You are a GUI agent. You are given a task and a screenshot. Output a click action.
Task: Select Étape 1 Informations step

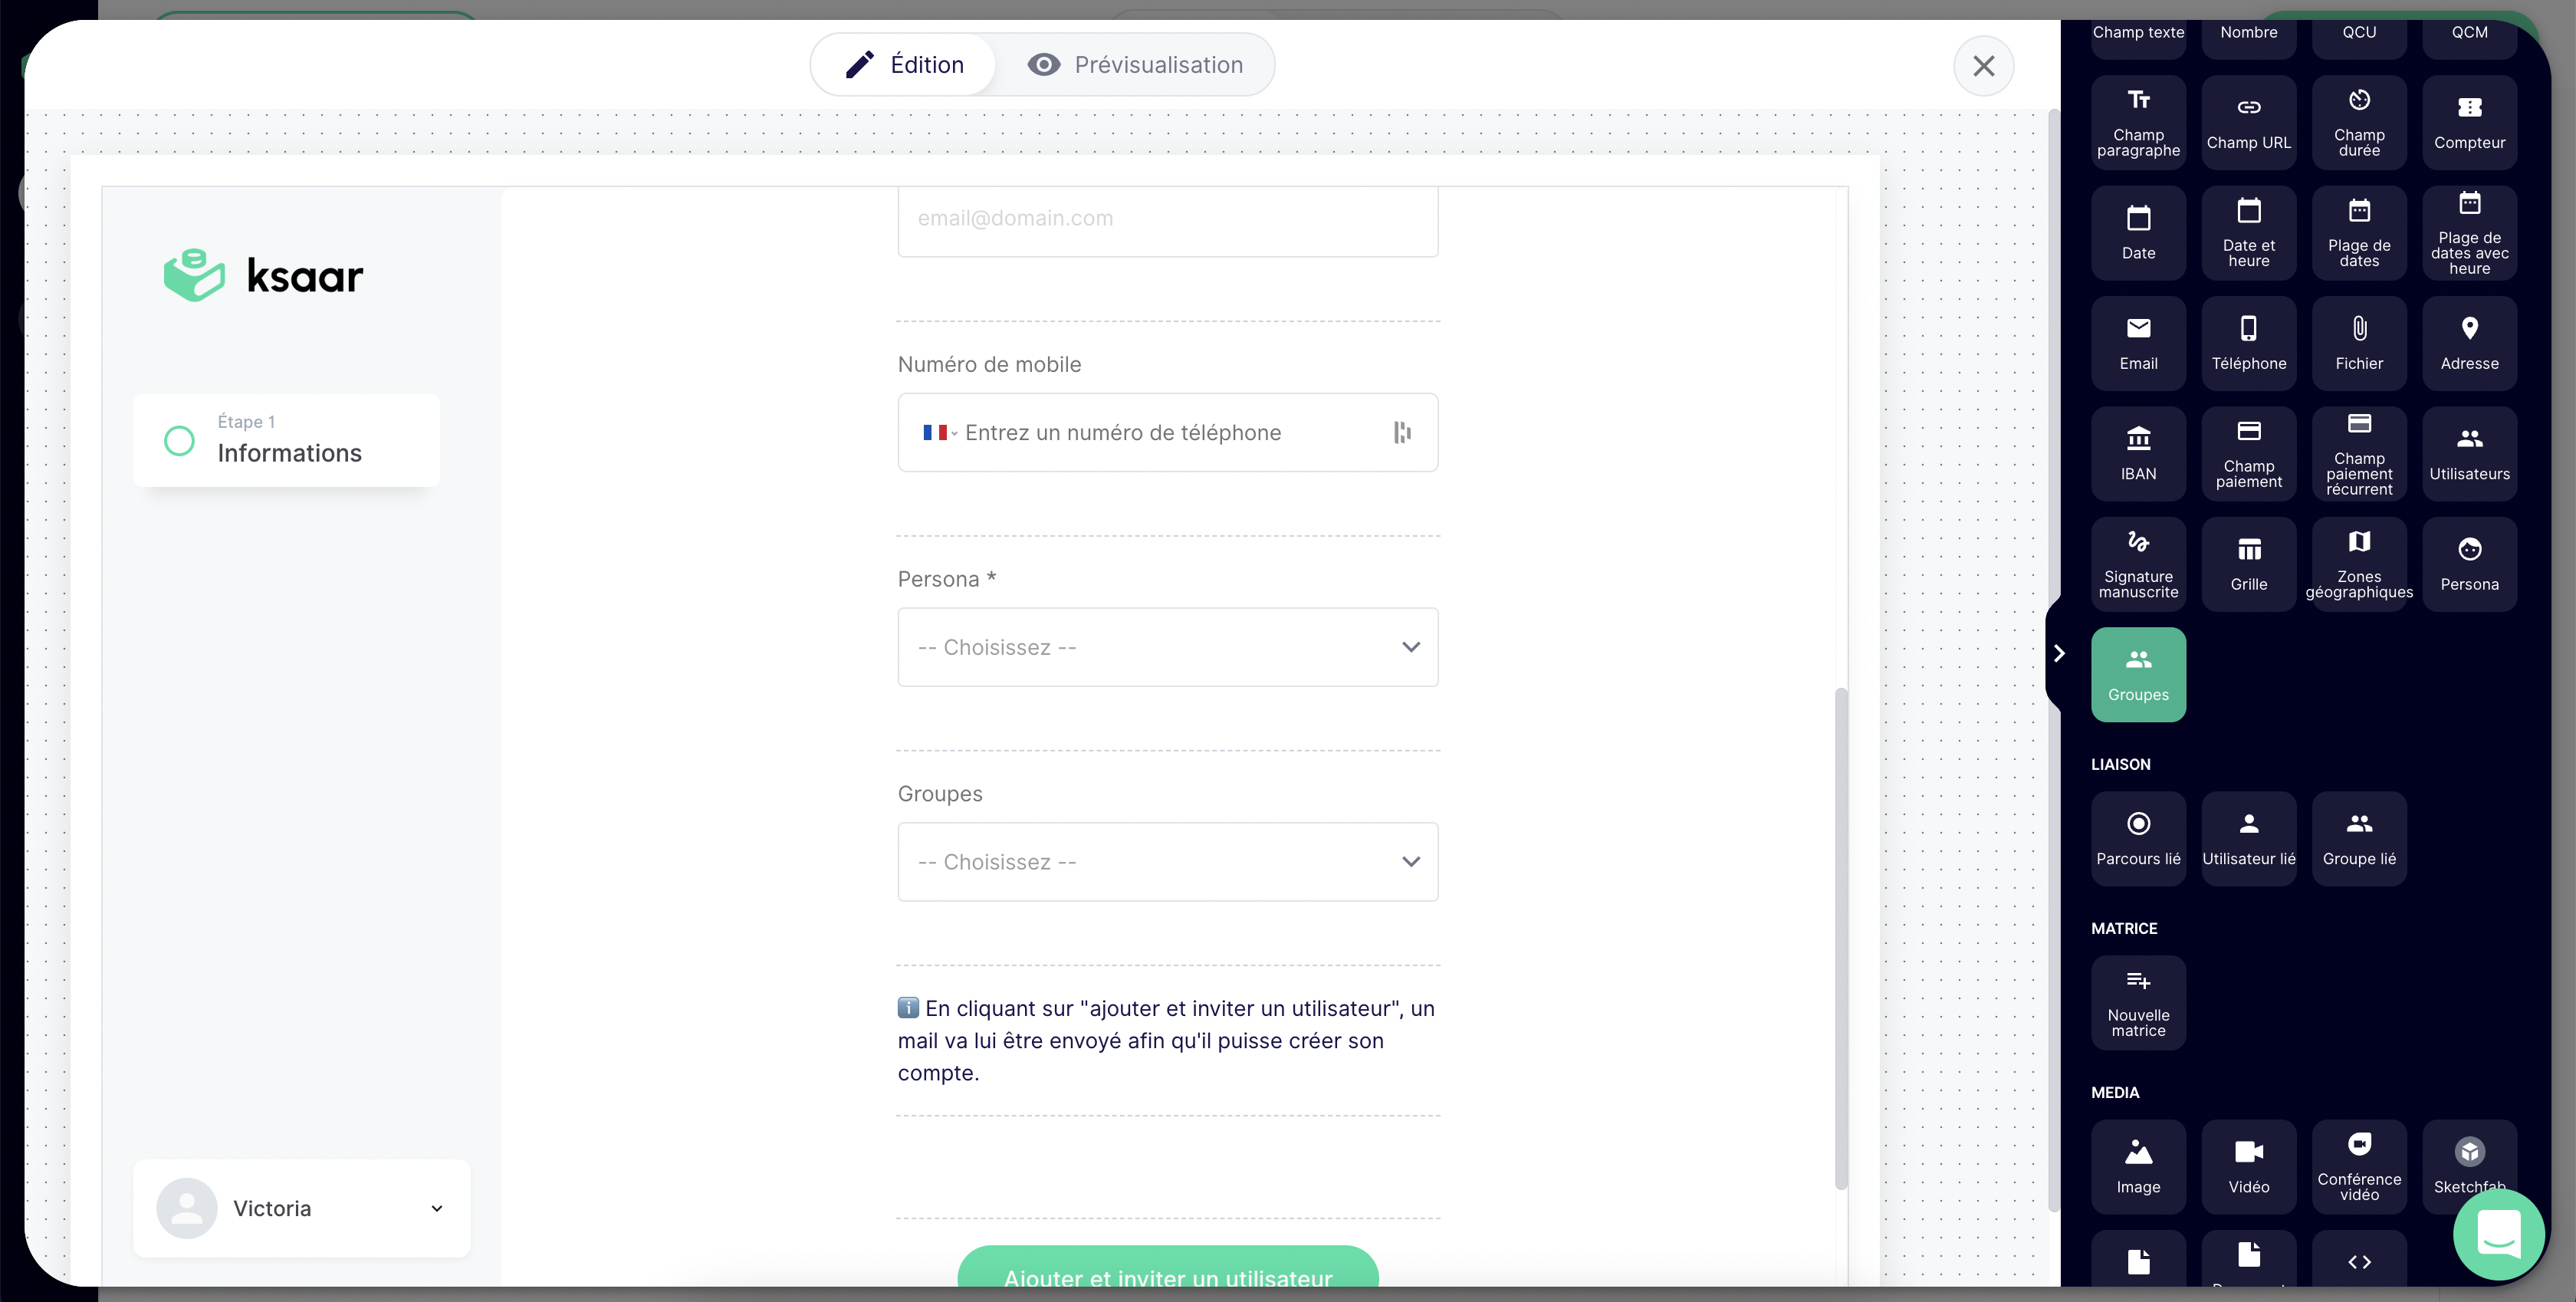pyautogui.click(x=286, y=441)
